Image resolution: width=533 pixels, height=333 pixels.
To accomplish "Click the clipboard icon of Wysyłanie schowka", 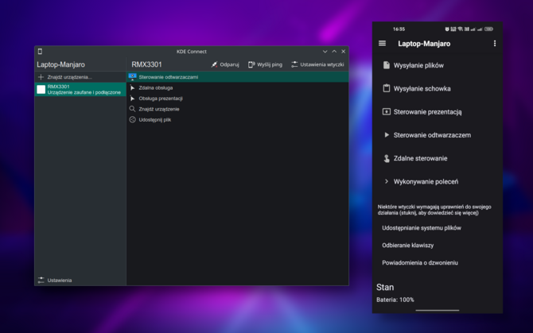I will pyautogui.click(x=386, y=88).
